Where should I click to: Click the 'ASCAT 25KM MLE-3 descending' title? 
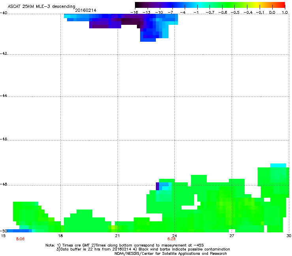(41, 7)
